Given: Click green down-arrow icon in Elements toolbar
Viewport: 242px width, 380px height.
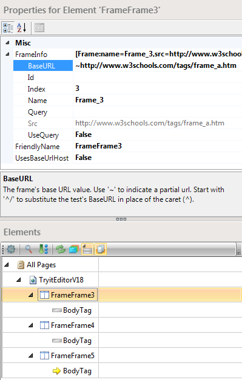Looking at the screenshot, I should point(44,249).
